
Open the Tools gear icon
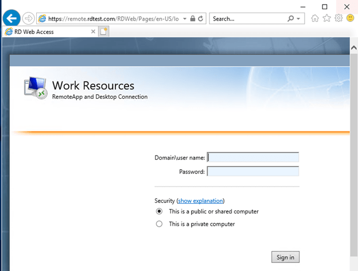pos(338,18)
